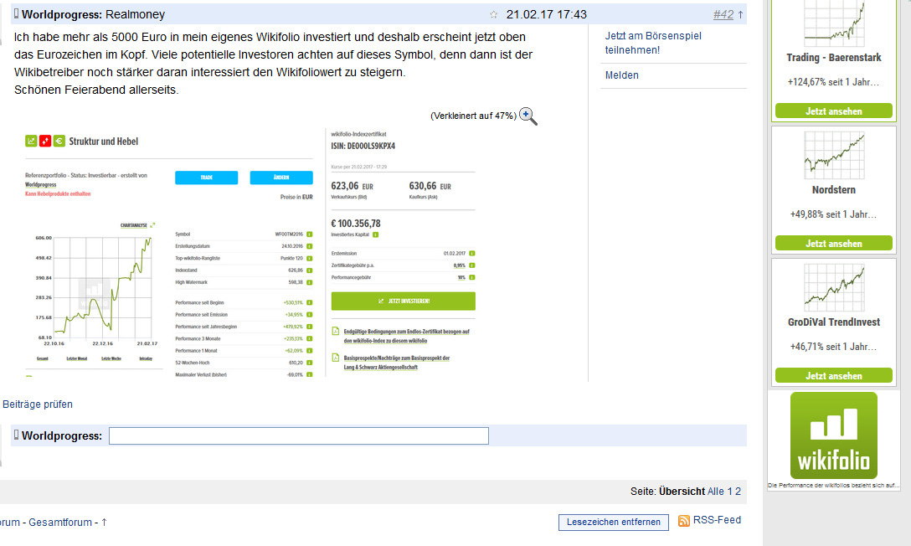Open post number #42 permalink
The image size is (911, 546).
723,14
